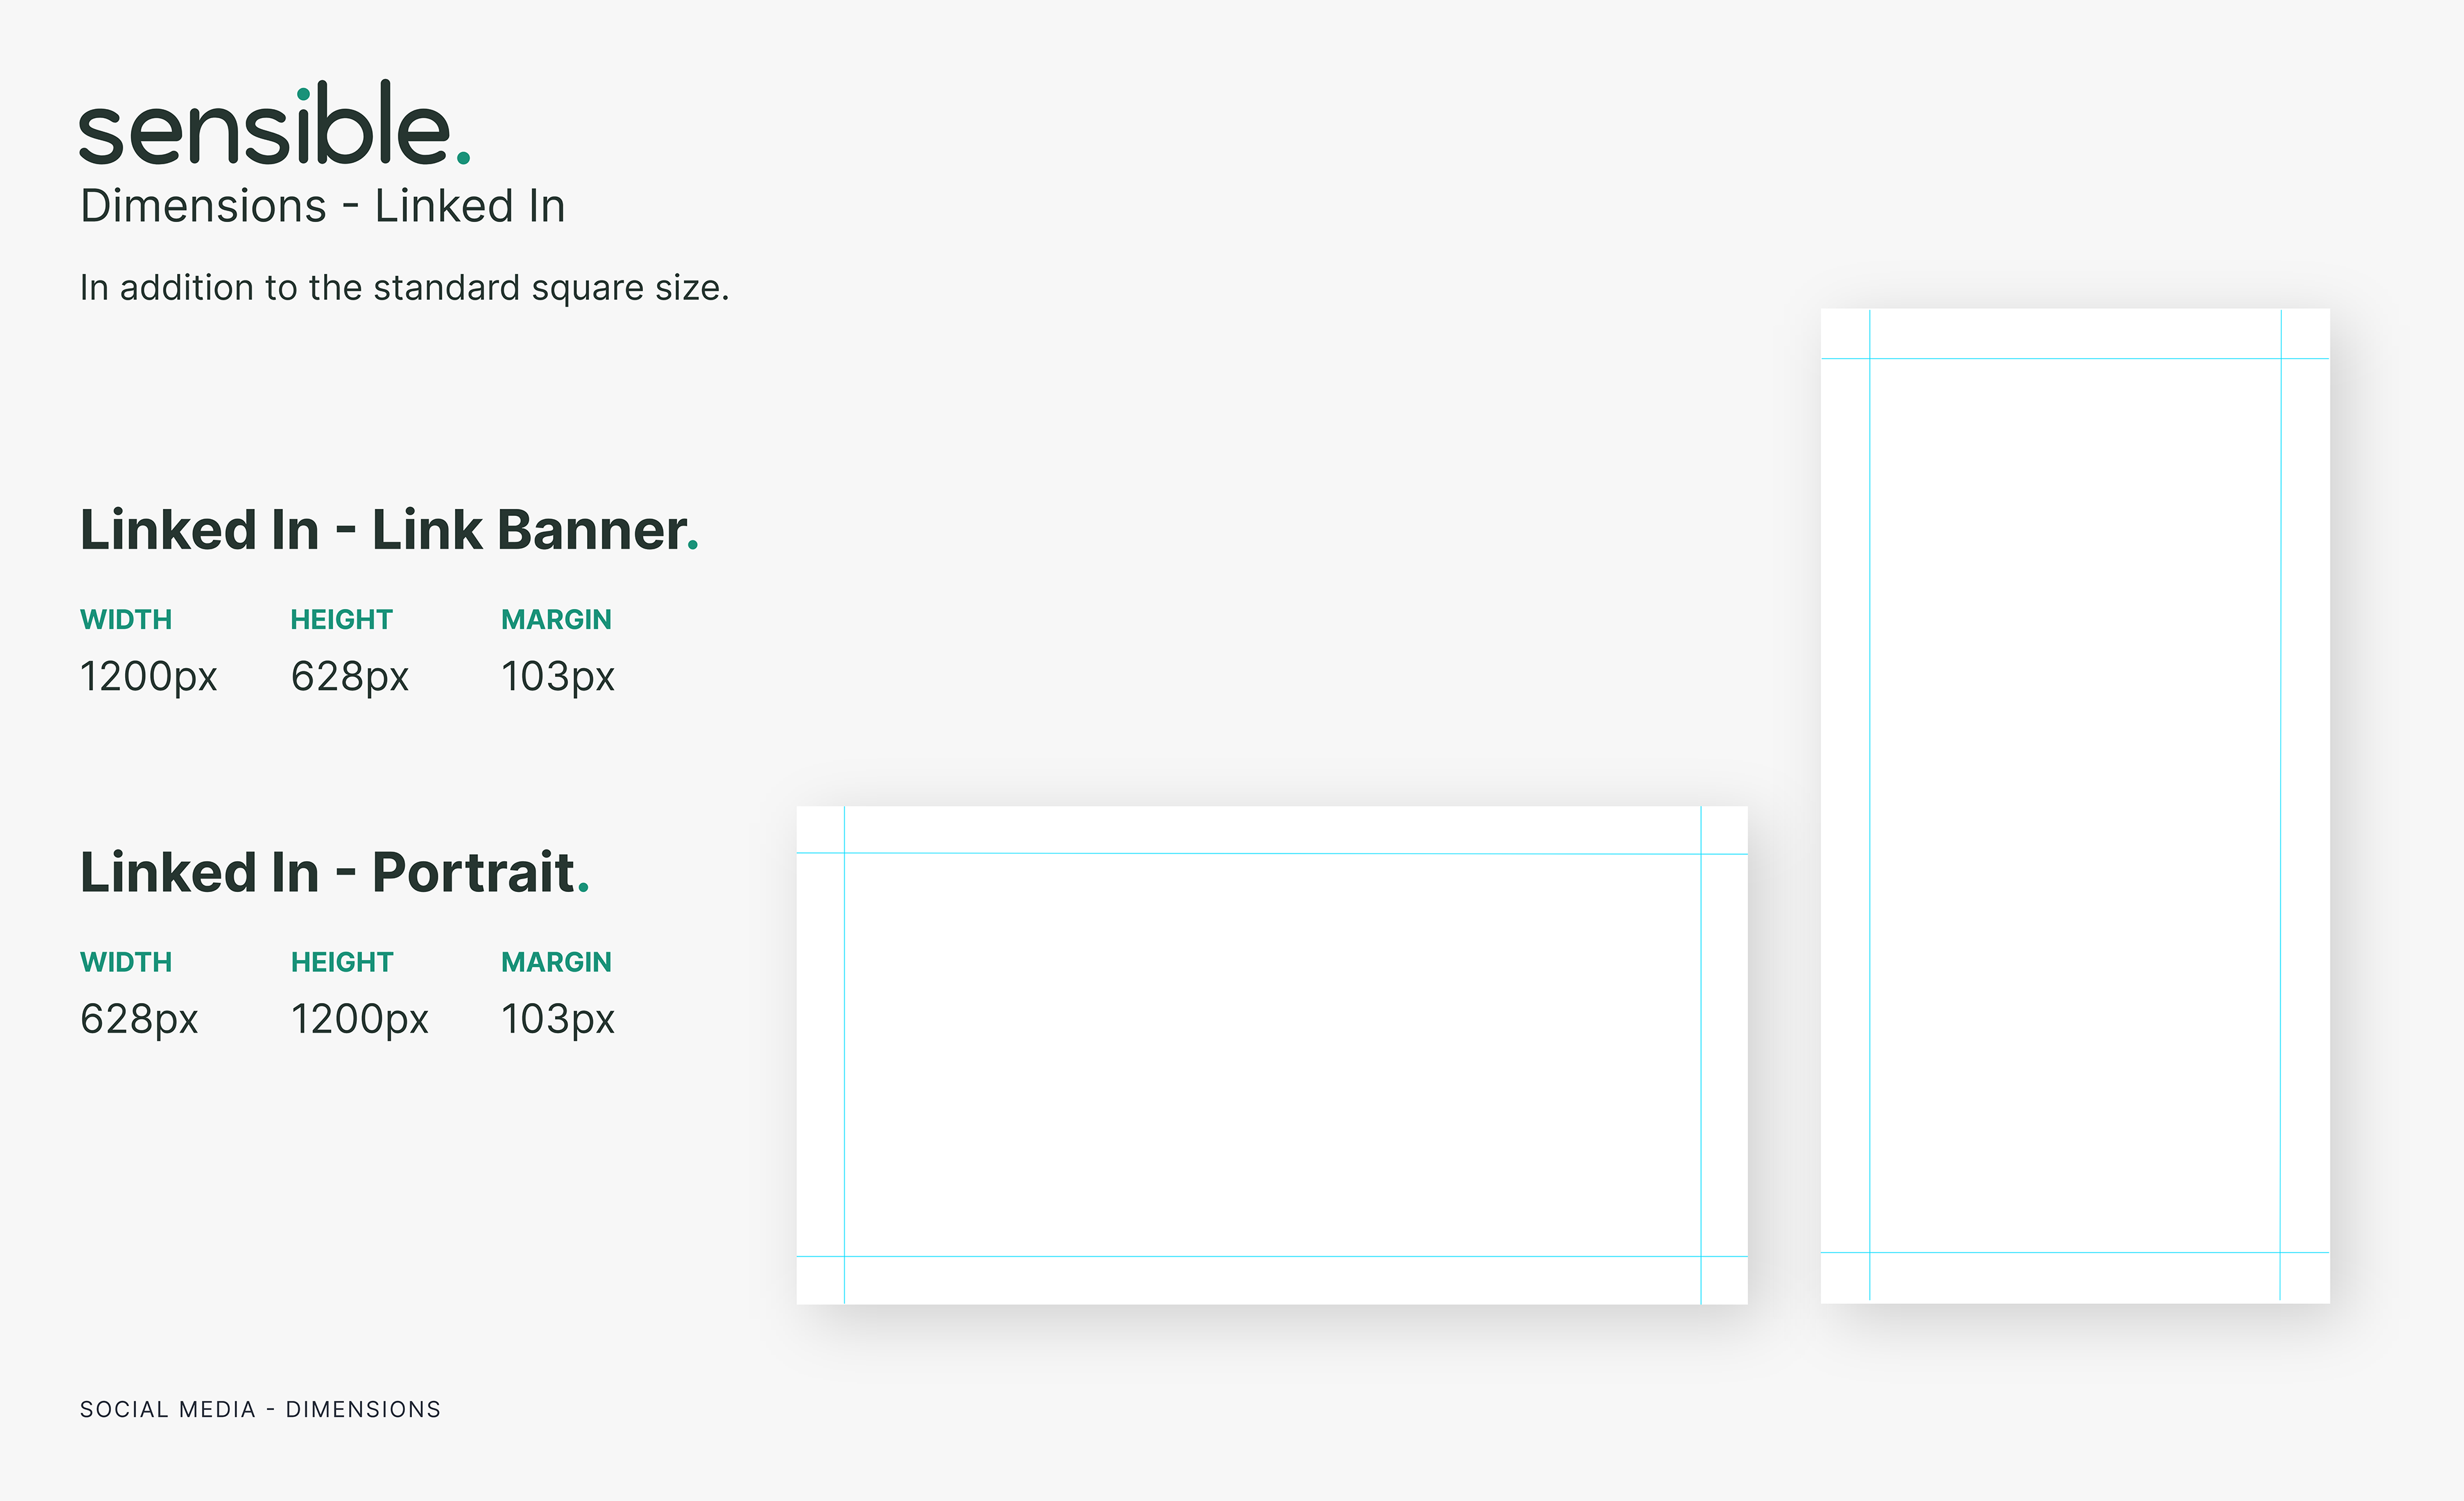This screenshot has height=1501, width=2464.
Task: Click the Link Banner MARGIN label
Action: [556, 620]
